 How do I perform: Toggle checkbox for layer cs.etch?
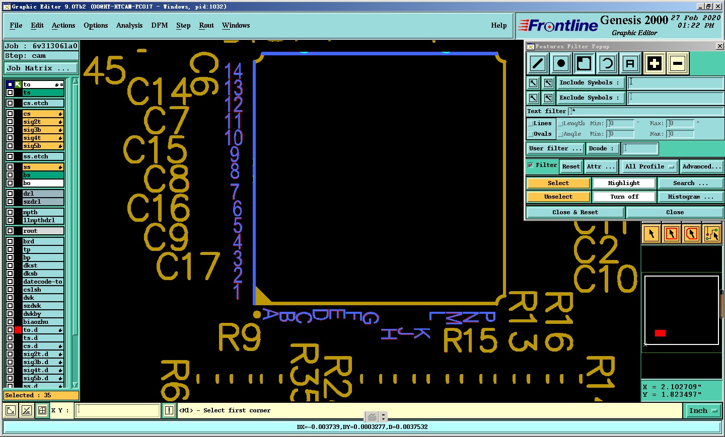pyautogui.click(x=10, y=103)
